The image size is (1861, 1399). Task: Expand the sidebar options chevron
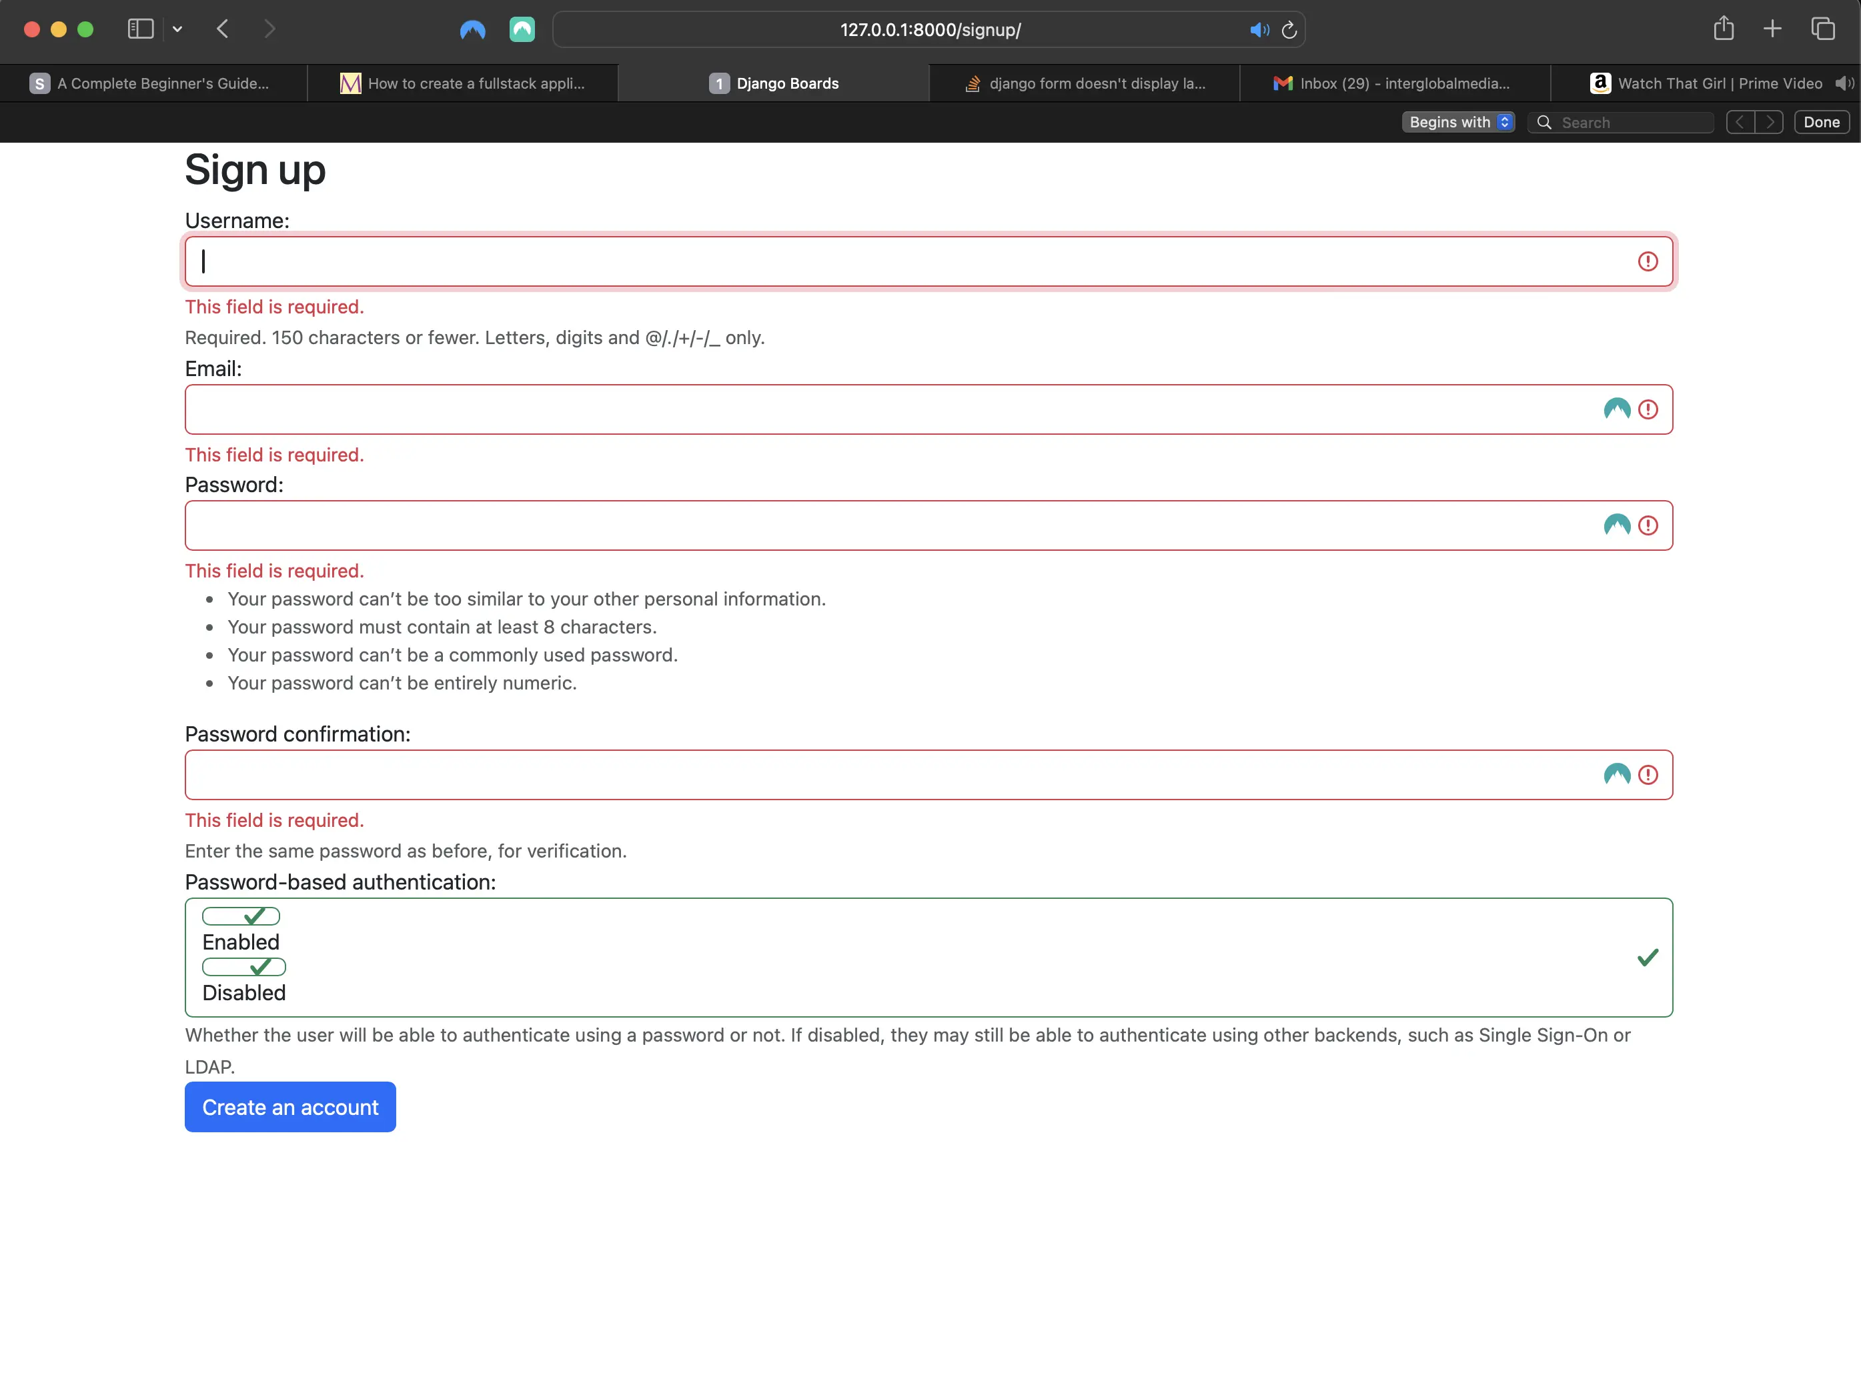point(177,29)
